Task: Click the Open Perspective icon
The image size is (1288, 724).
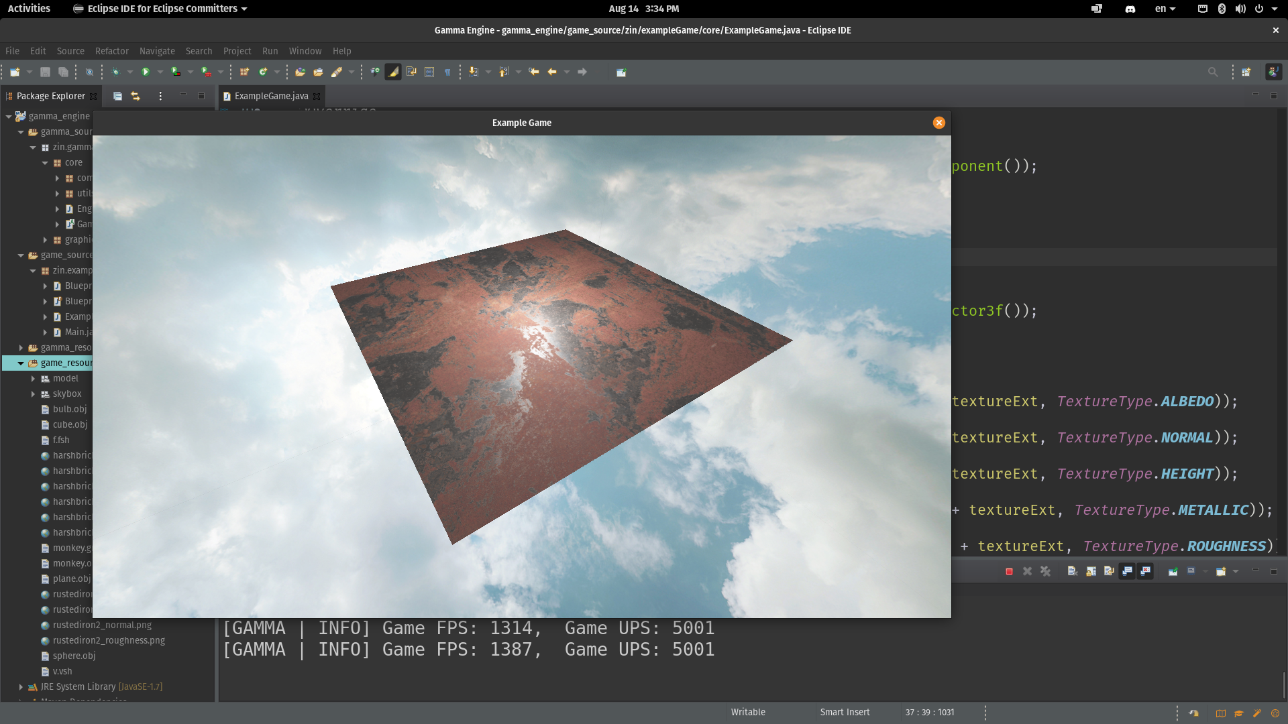Action: pyautogui.click(x=1246, y=72)
